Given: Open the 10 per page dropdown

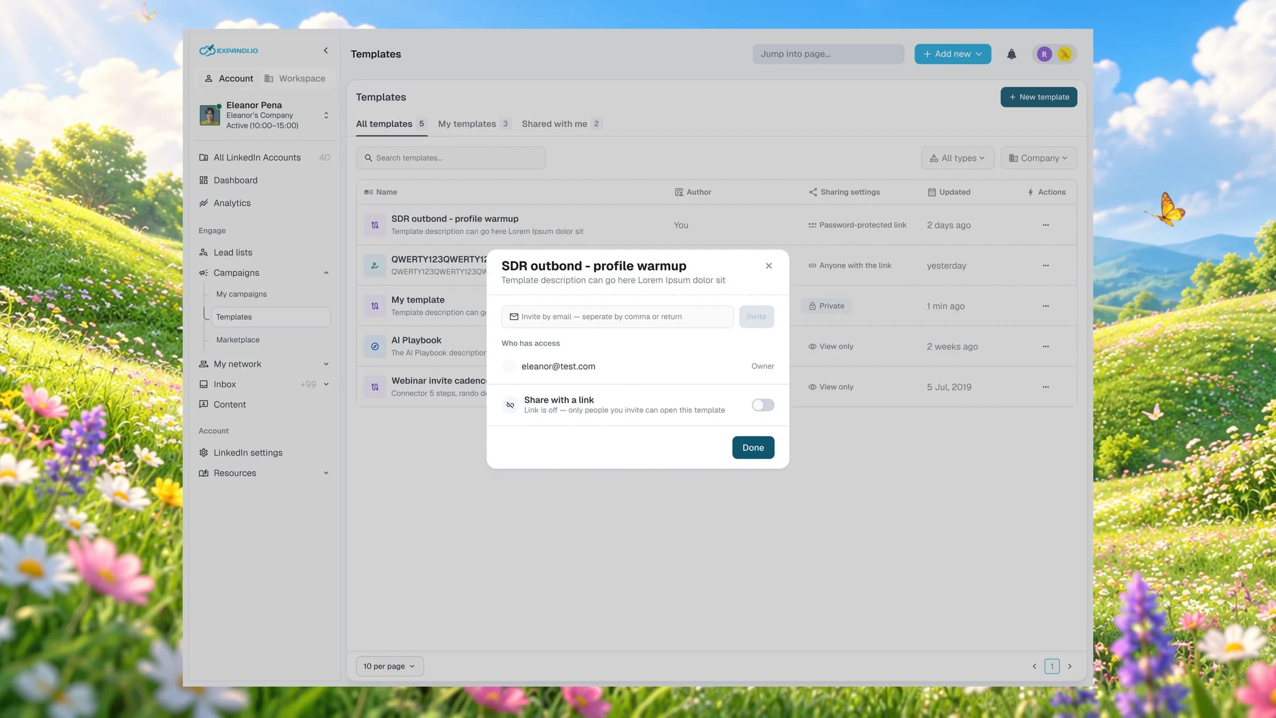Looking at the screenshot, I should (x=389, y=666).
